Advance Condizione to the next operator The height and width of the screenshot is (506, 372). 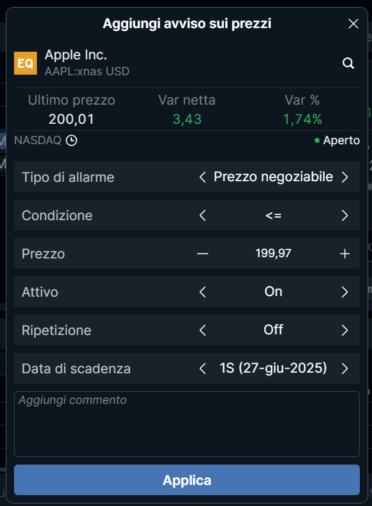[345, 215]
